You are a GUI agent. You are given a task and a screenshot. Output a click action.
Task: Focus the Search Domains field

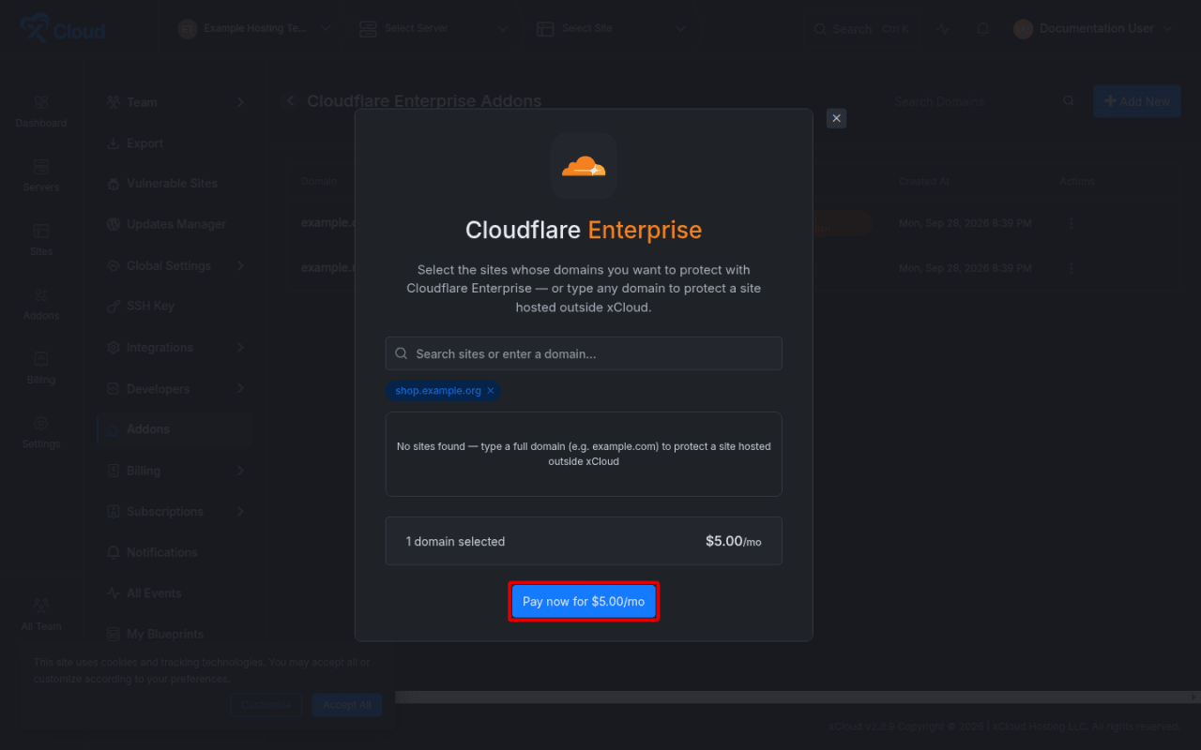coord(978,101)
